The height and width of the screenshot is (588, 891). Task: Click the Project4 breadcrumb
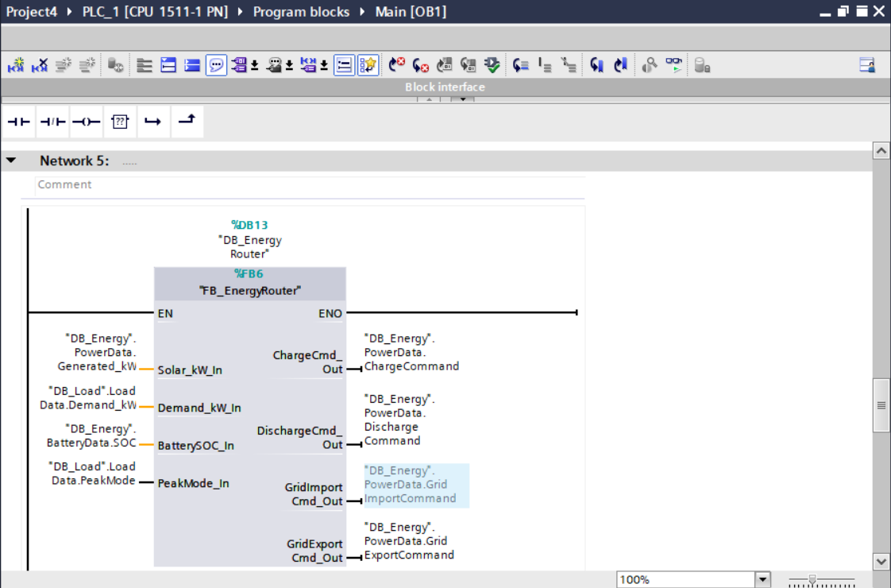[32, 12]
